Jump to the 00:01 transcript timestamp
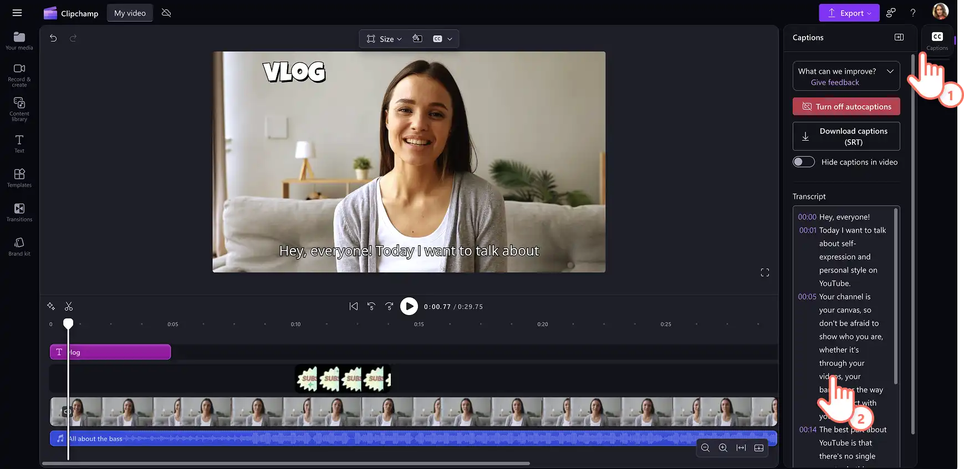This screenshot has height=469, width=964. (808, 230)
